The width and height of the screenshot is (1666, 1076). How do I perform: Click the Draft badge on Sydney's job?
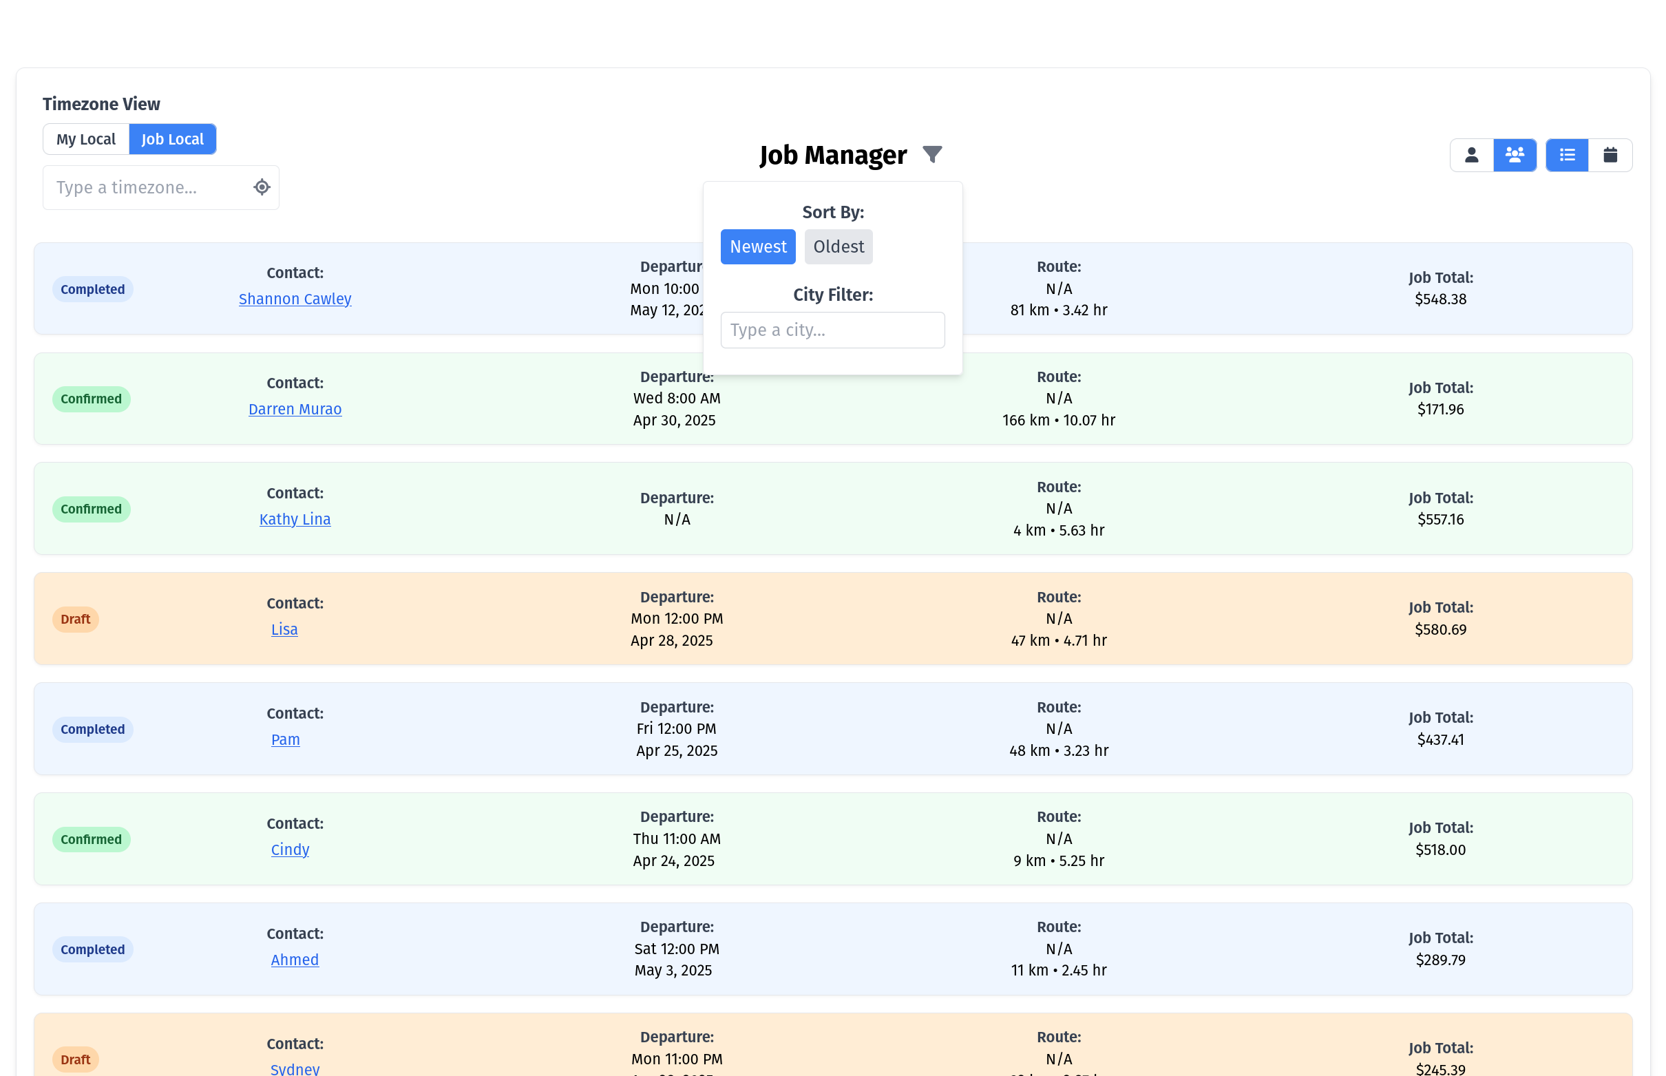(76, 1059)
